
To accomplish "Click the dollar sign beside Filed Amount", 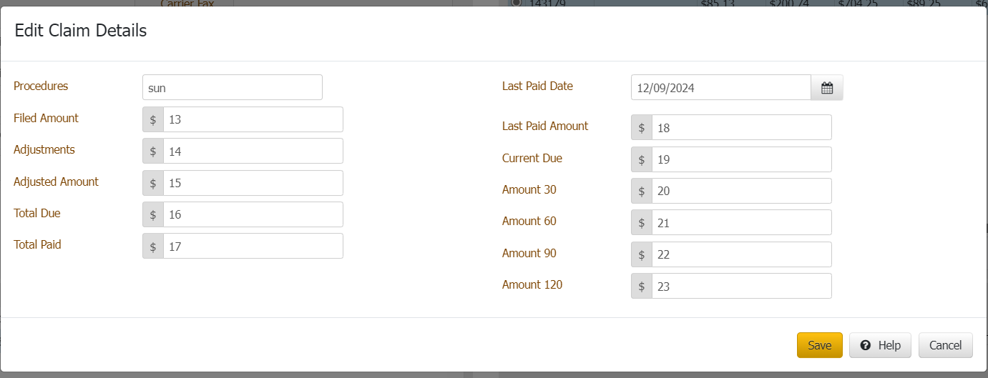I will (153, 119).
